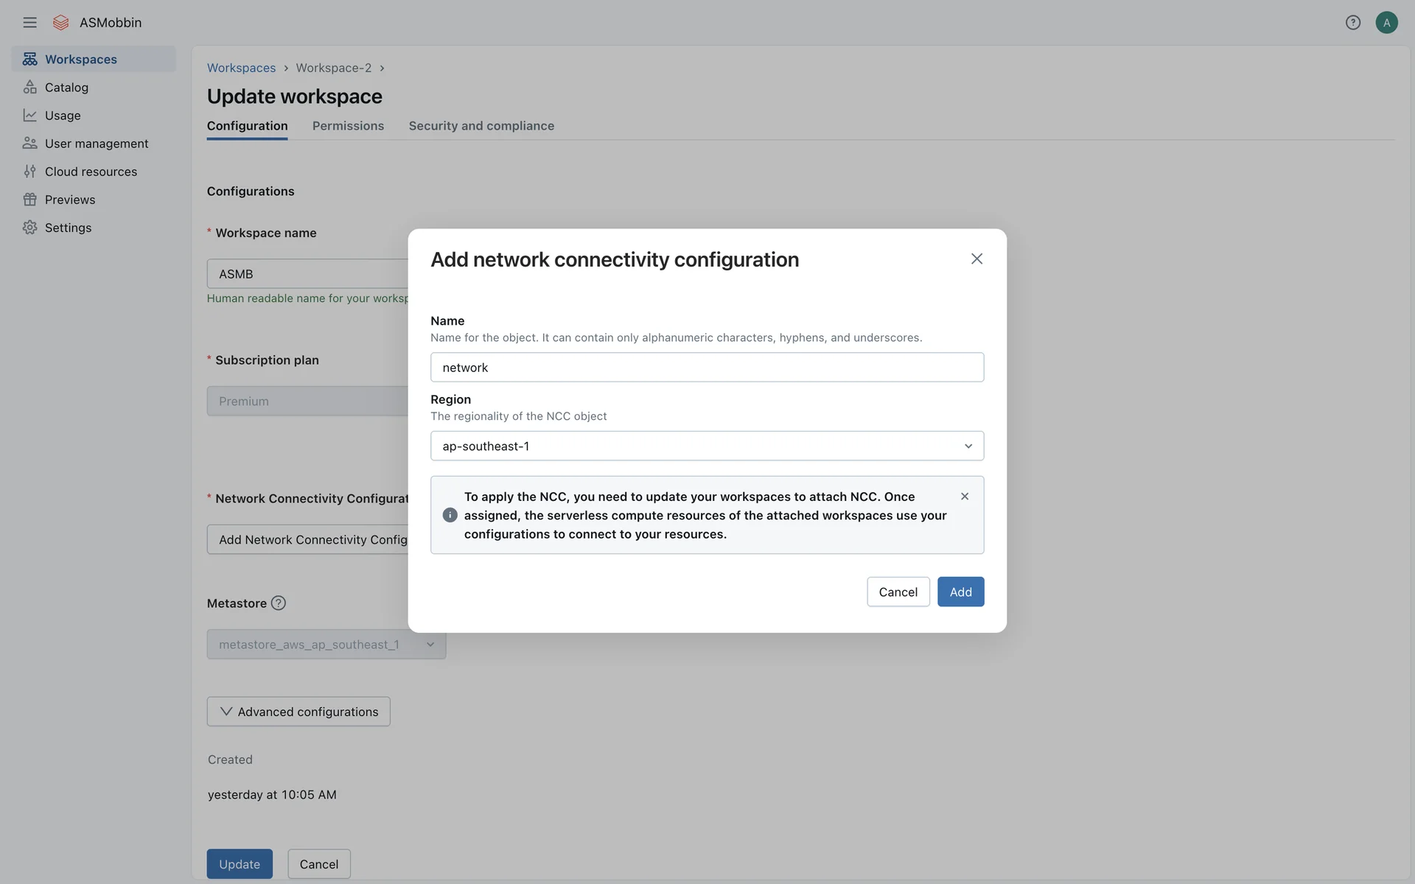This screenshot has width=1415, height=884.
Task: Open the Metastore dropdown
Action: click(x=326, y=645)
